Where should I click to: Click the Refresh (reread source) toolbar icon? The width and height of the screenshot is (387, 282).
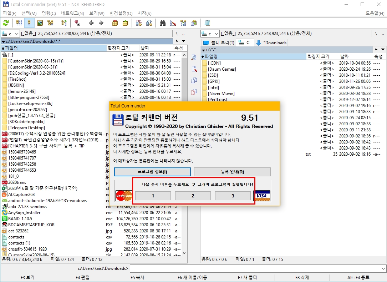click(6, 23)
